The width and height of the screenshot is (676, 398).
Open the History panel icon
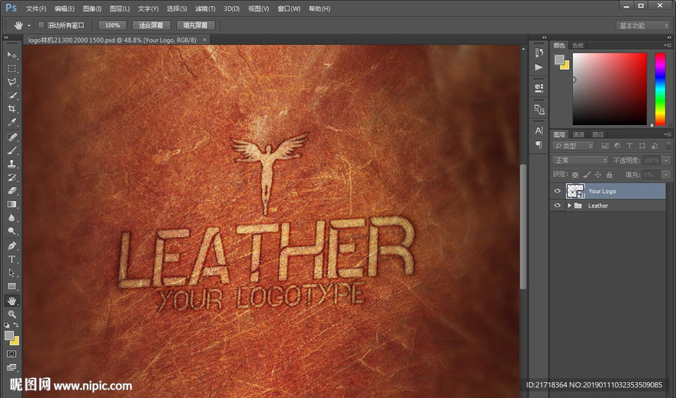click(x=539, y=53)
